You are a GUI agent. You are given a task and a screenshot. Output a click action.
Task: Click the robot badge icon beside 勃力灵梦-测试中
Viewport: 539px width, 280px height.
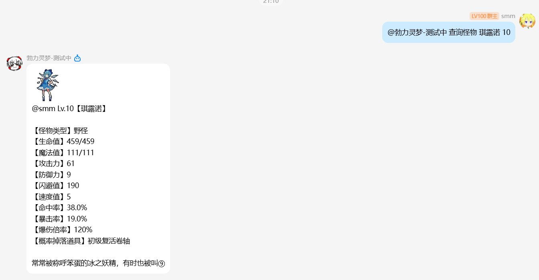click(x=77, y=58)
